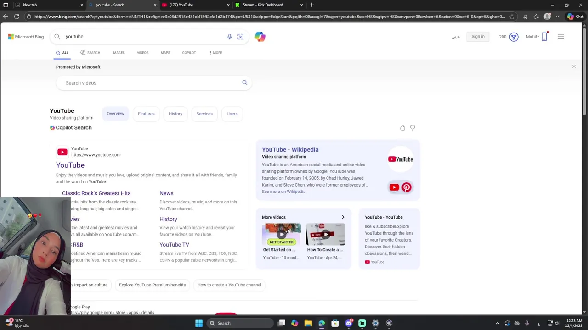
Task: Click the microphone voice search icon
Action: (x=229, y=37)
